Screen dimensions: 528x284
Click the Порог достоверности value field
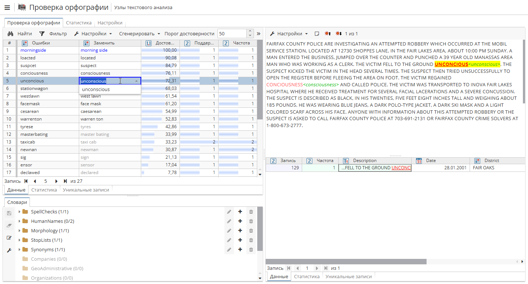(x=232, y=33)
